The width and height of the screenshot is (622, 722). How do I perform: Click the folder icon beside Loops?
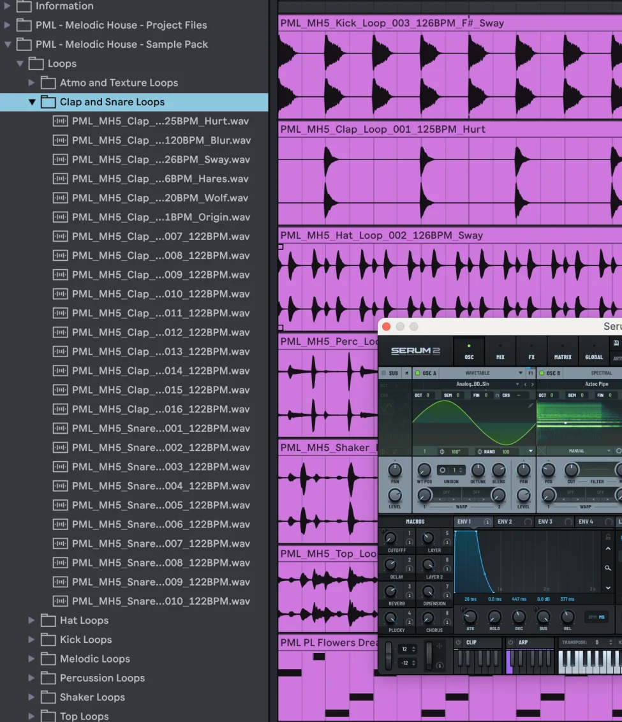click(36, 64)
